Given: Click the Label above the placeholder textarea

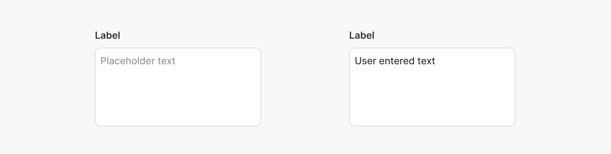Looking at the screenshot, I should click(107, 35).
